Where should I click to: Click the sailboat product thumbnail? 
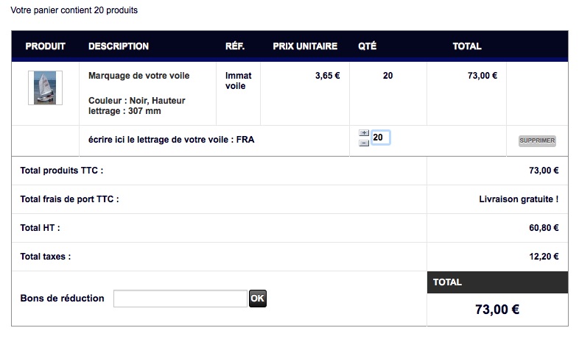click(x=45, y=88)
